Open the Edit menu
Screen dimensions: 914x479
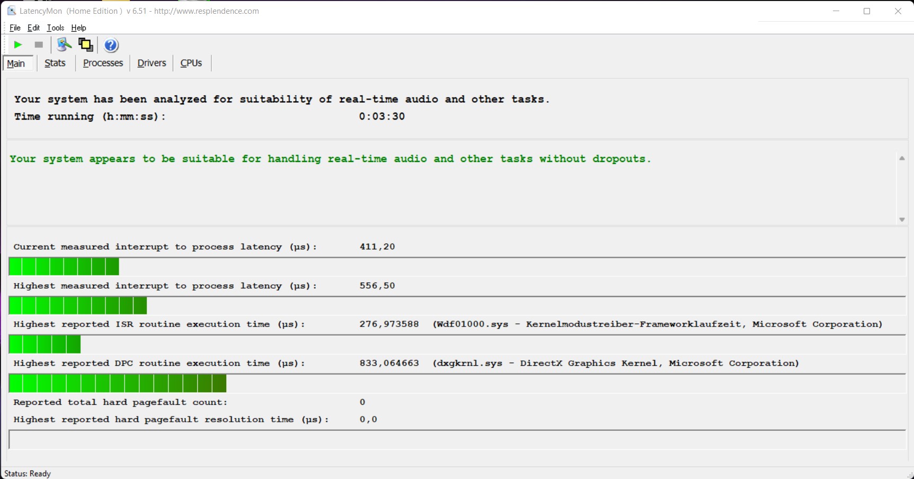pos(33,28)
